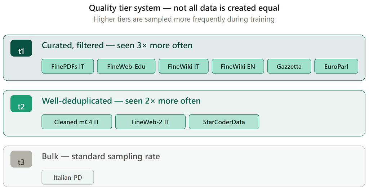Click the Gazzetta dataset chip

click(289, 66)
